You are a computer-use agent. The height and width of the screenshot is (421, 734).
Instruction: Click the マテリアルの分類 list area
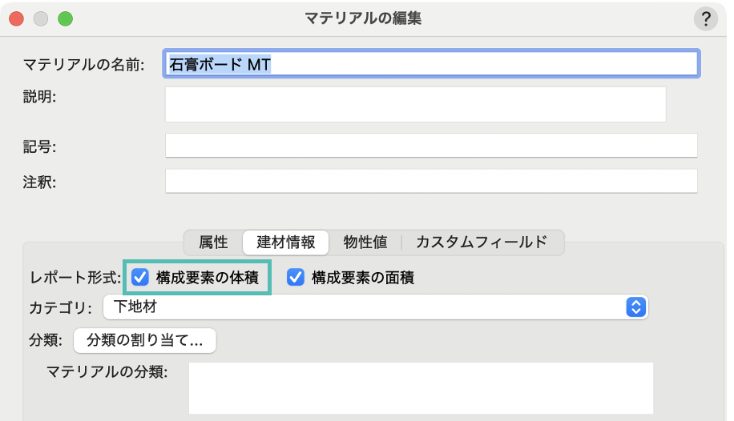point(421,388)
